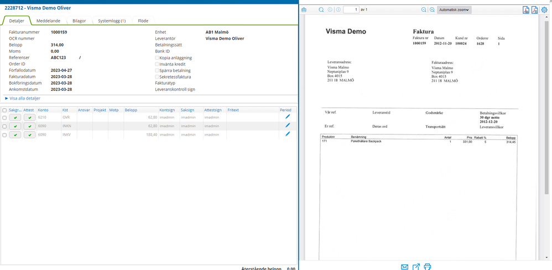
Task: Edit period pencil for INKV row
Action: tap(288, 134)
